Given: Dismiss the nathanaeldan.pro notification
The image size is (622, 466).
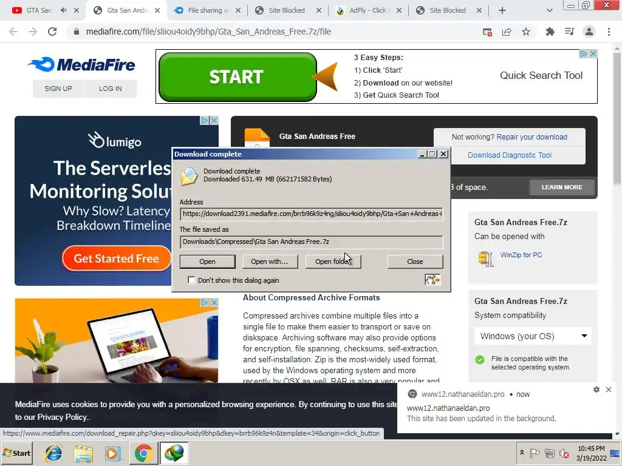Looking at the screenshot, I should [x=609, y=390].
